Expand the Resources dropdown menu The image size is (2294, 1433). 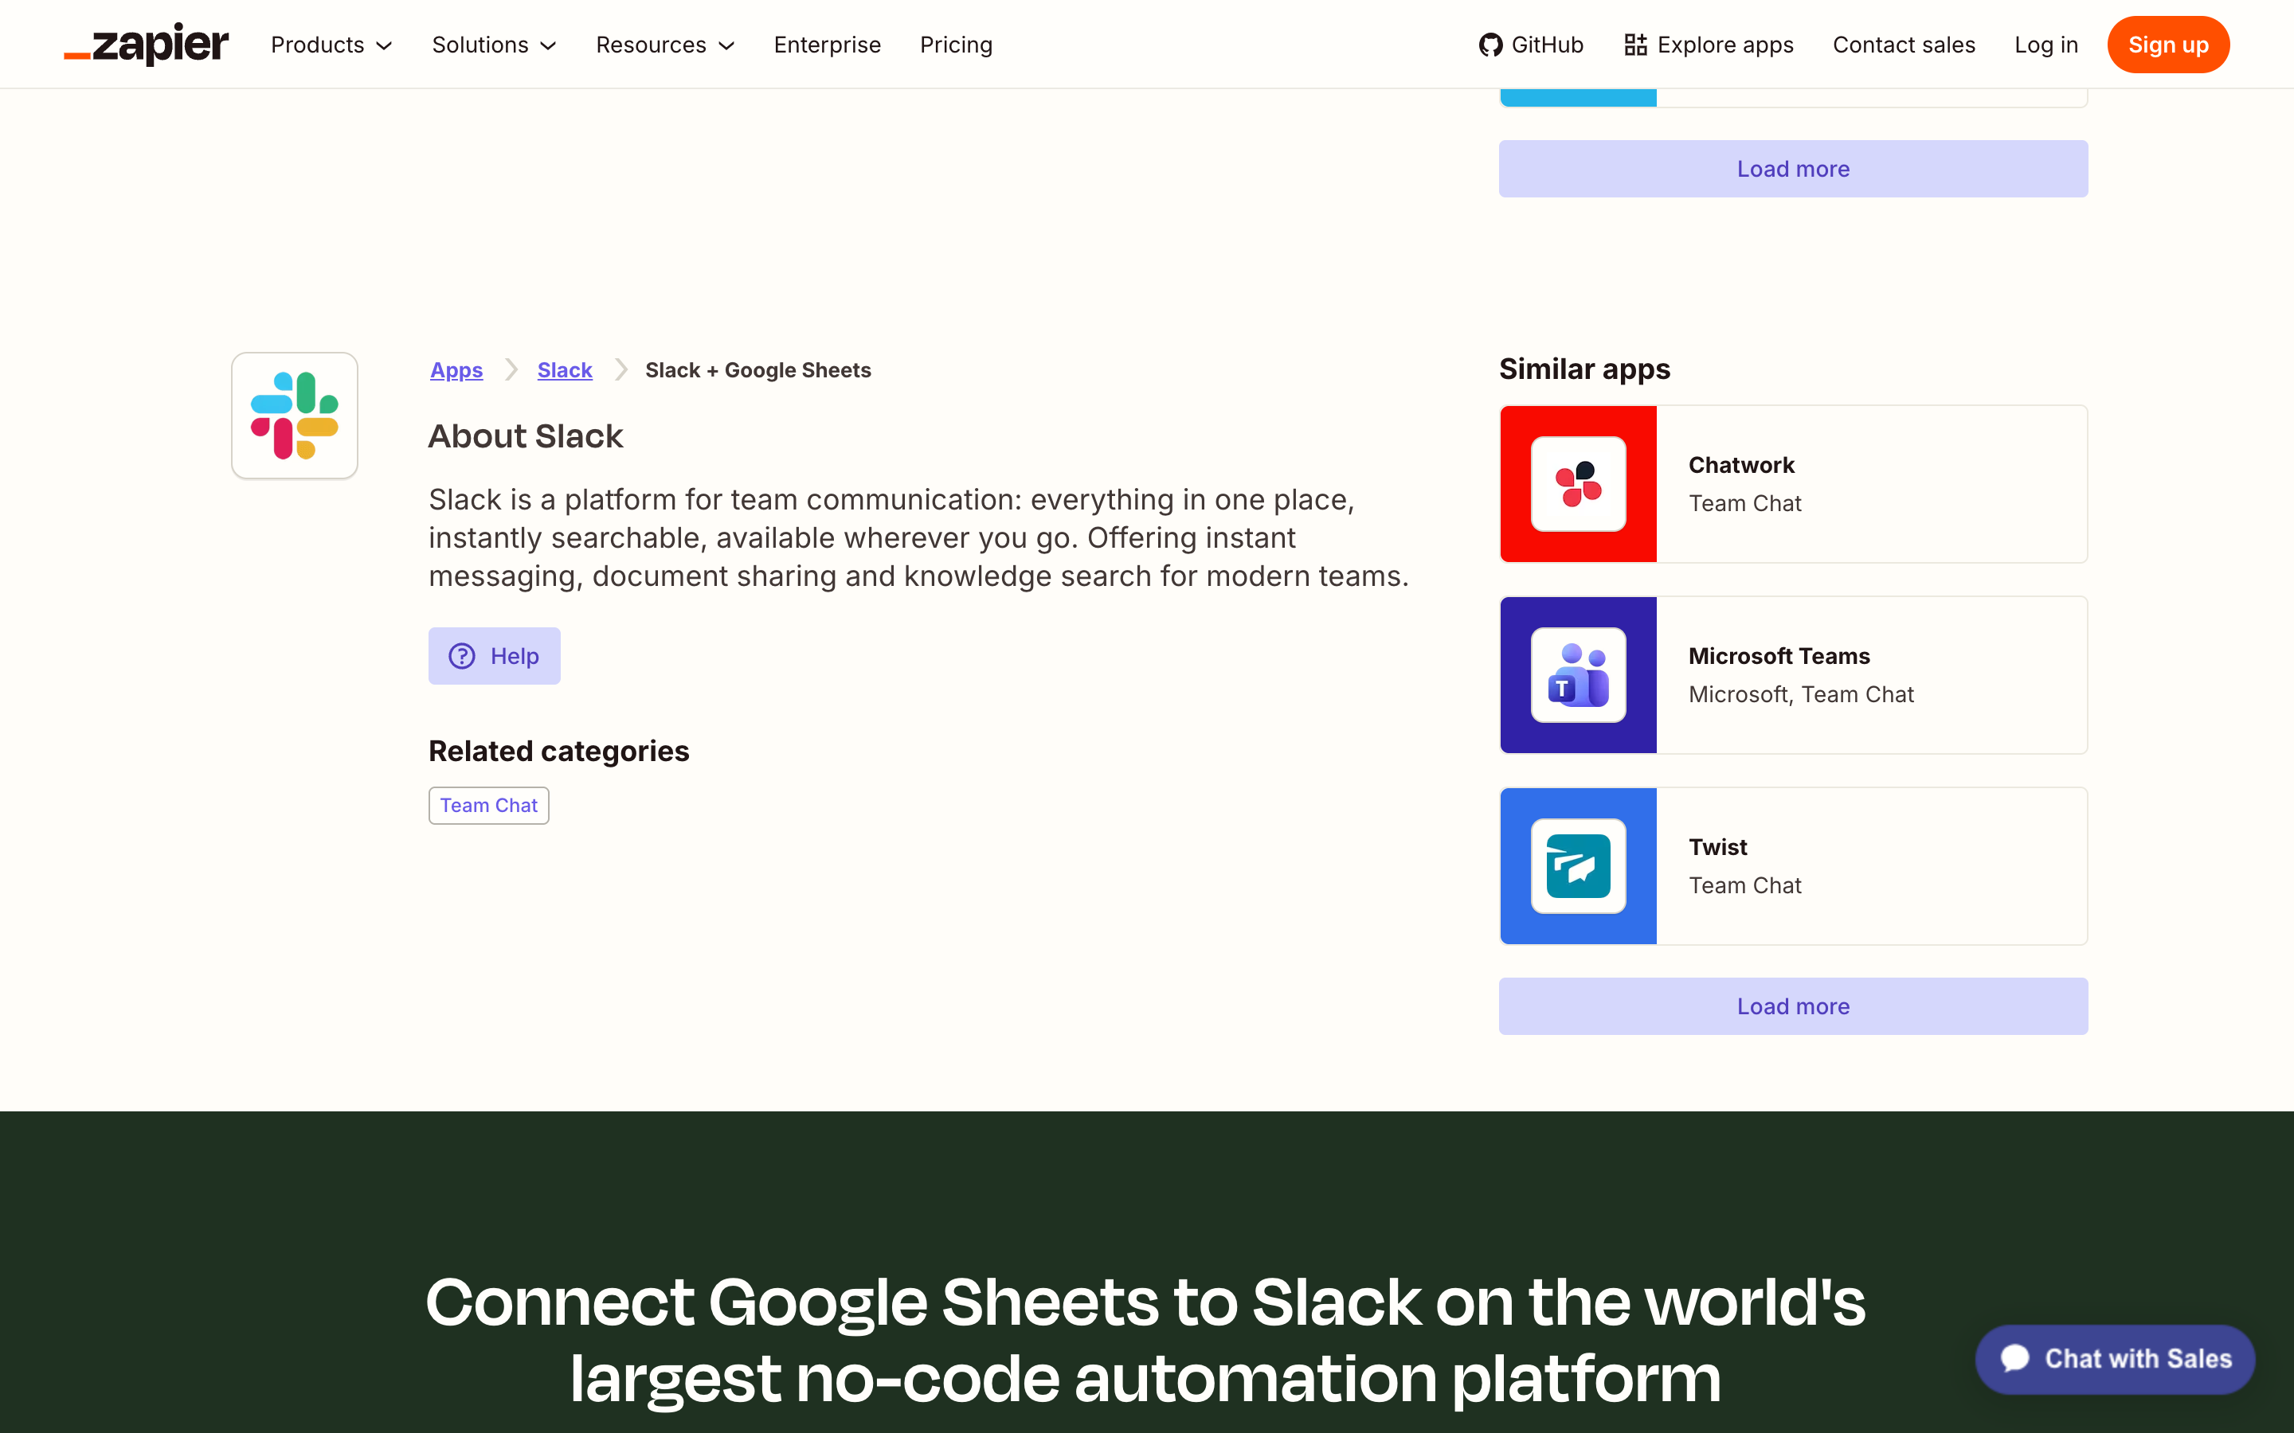coord(664,45)
